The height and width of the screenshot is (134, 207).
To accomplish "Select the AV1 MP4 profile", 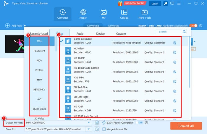I will click(124, 80).
